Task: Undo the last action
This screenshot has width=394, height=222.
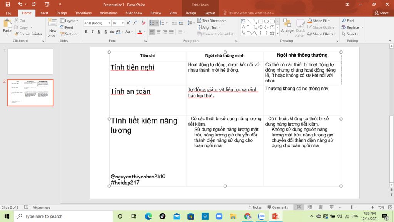Action: [20, 4]
